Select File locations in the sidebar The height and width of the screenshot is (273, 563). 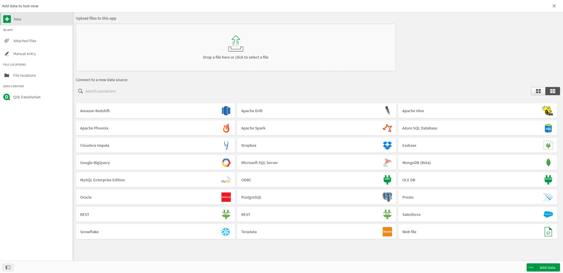click(x=25, y=75)
